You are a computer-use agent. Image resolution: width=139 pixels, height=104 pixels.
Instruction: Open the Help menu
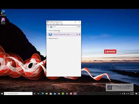61,24
